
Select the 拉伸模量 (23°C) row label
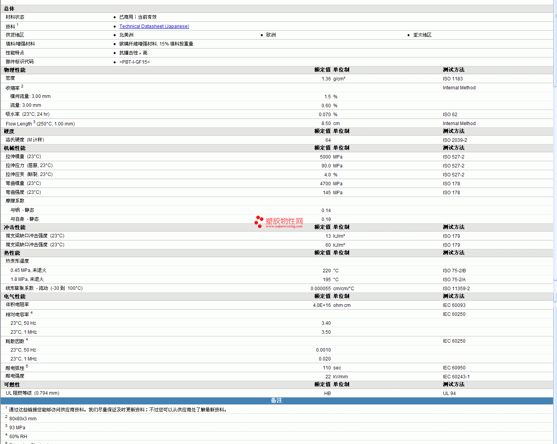pos(23,157)
